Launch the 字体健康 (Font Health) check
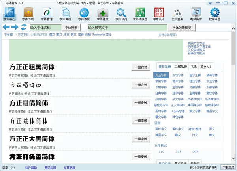Viewport: 237px width, 171px height. tap(103, 14)
